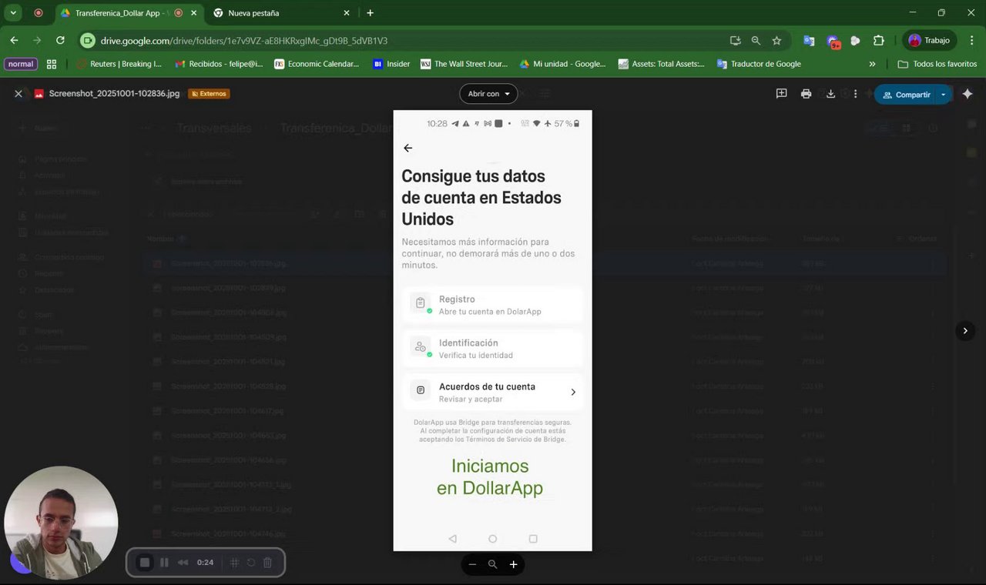Viewport: 986px width, 585px height.
Task: Click the Compartir button
Action: coord(906,95)
